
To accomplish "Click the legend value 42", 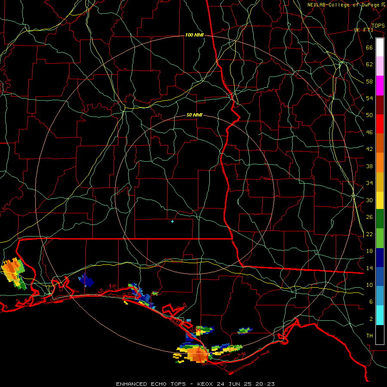I will [x=369, y=149].
